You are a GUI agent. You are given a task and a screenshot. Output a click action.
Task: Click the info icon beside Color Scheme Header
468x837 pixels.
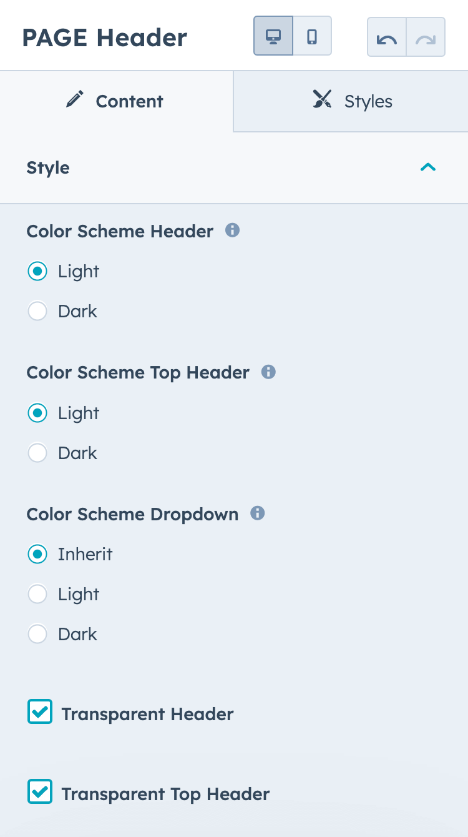(233, 230)
